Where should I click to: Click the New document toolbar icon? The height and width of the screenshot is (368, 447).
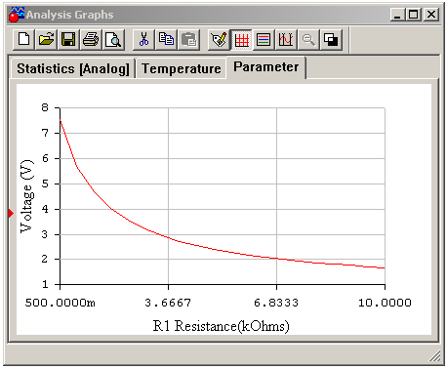click(x=23, y=40)
